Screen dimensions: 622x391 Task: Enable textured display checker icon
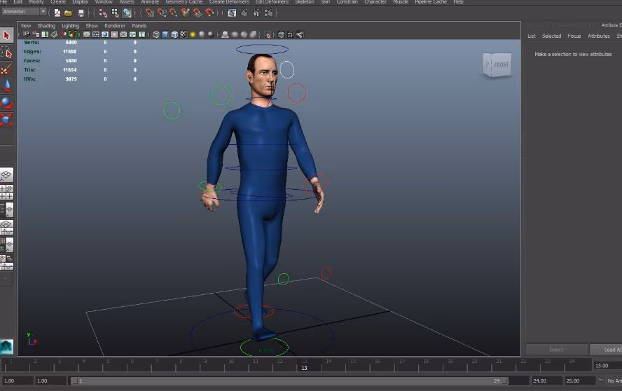click(184, 34)
